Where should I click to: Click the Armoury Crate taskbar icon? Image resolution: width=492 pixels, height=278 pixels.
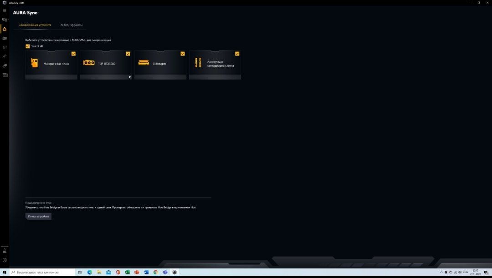point(174,273)
